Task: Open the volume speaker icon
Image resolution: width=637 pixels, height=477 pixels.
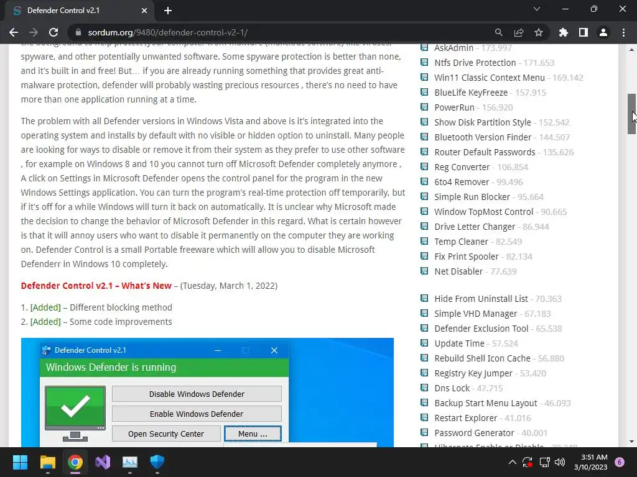Action: pyautogui.click(x=560, y=462)
